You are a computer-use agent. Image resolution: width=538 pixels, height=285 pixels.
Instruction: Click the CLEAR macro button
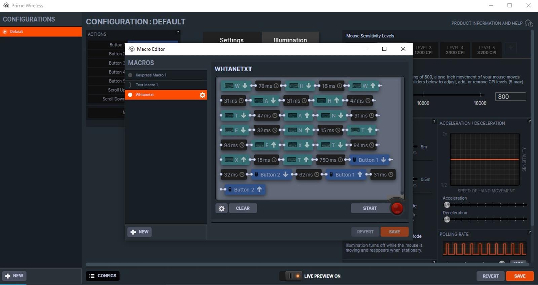(243, 208)
